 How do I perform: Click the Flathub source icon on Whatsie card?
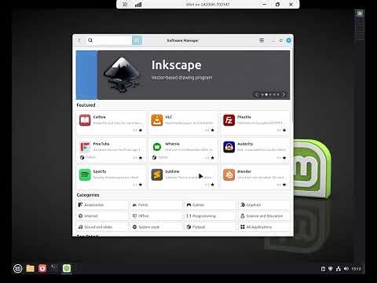pos(154,157)
